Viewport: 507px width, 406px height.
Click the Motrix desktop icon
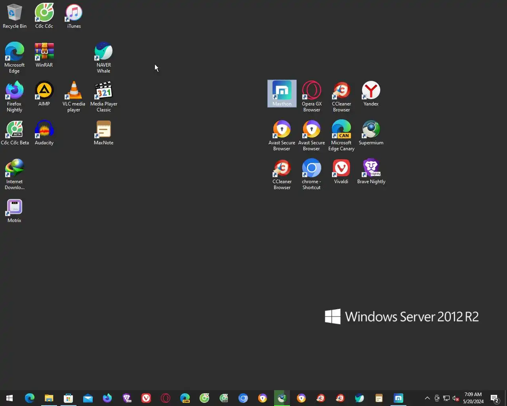[15, 211]
